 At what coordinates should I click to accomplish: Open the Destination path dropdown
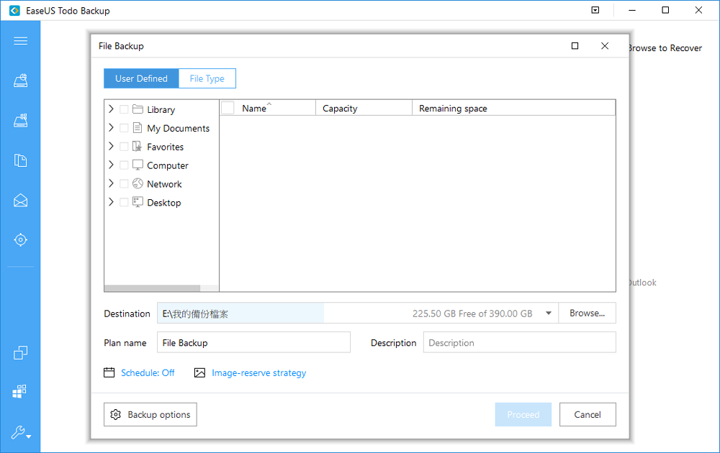pos(549,314)
